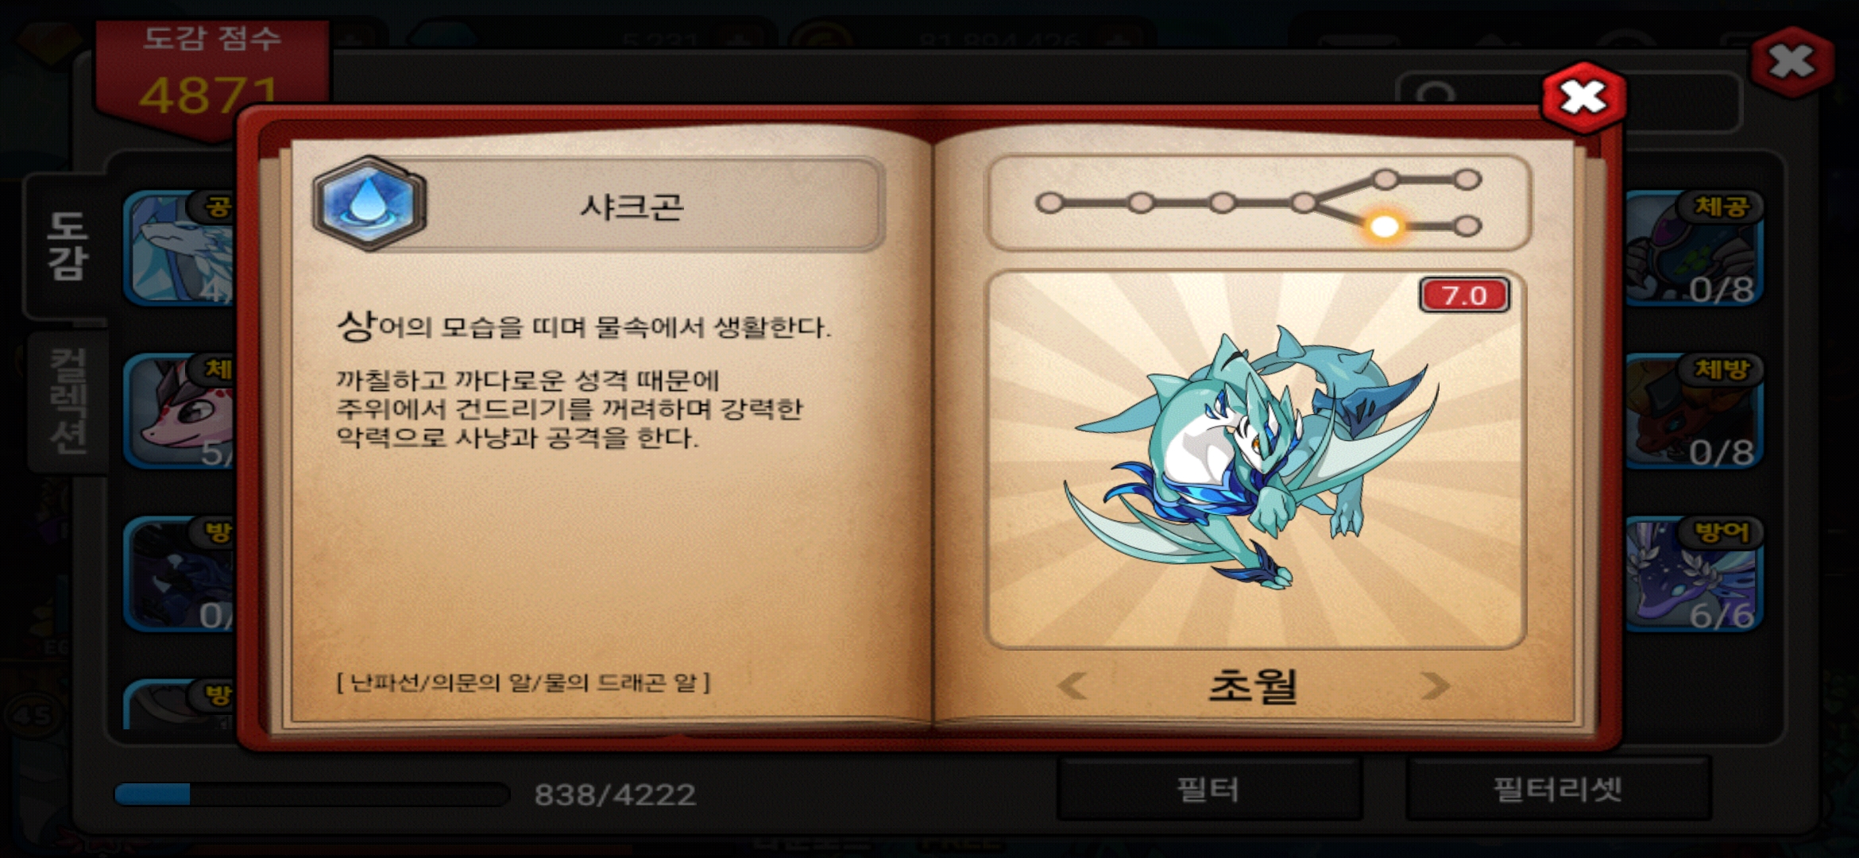Click the search magnifier field

[1569, 102]
